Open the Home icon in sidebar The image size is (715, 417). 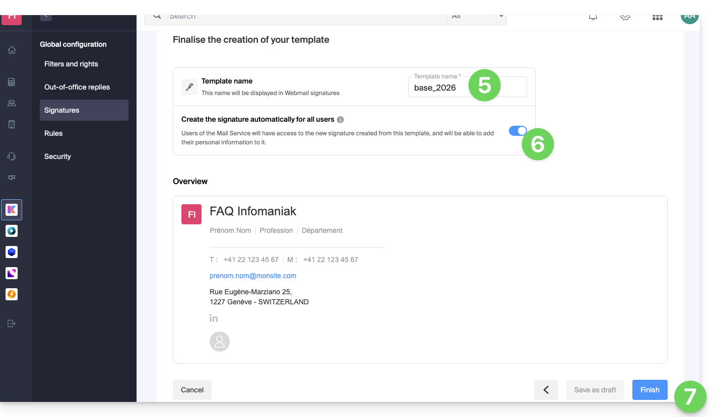point(12,50)
